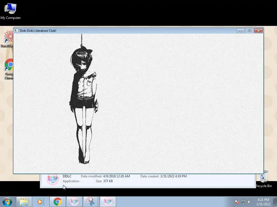Click the Action Center flag tray icon
The width and height of the screenshot is (277, 207).
[x=237, y=202]
